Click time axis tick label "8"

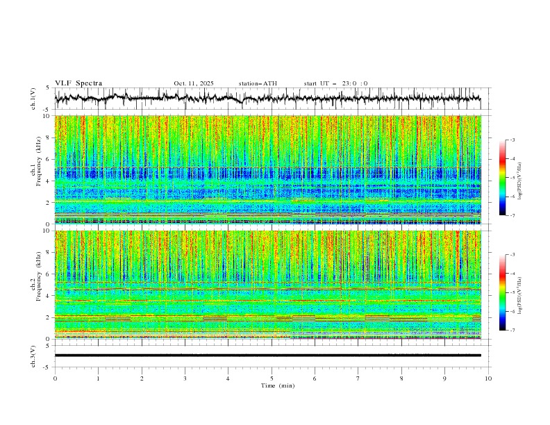coord(401,378)
